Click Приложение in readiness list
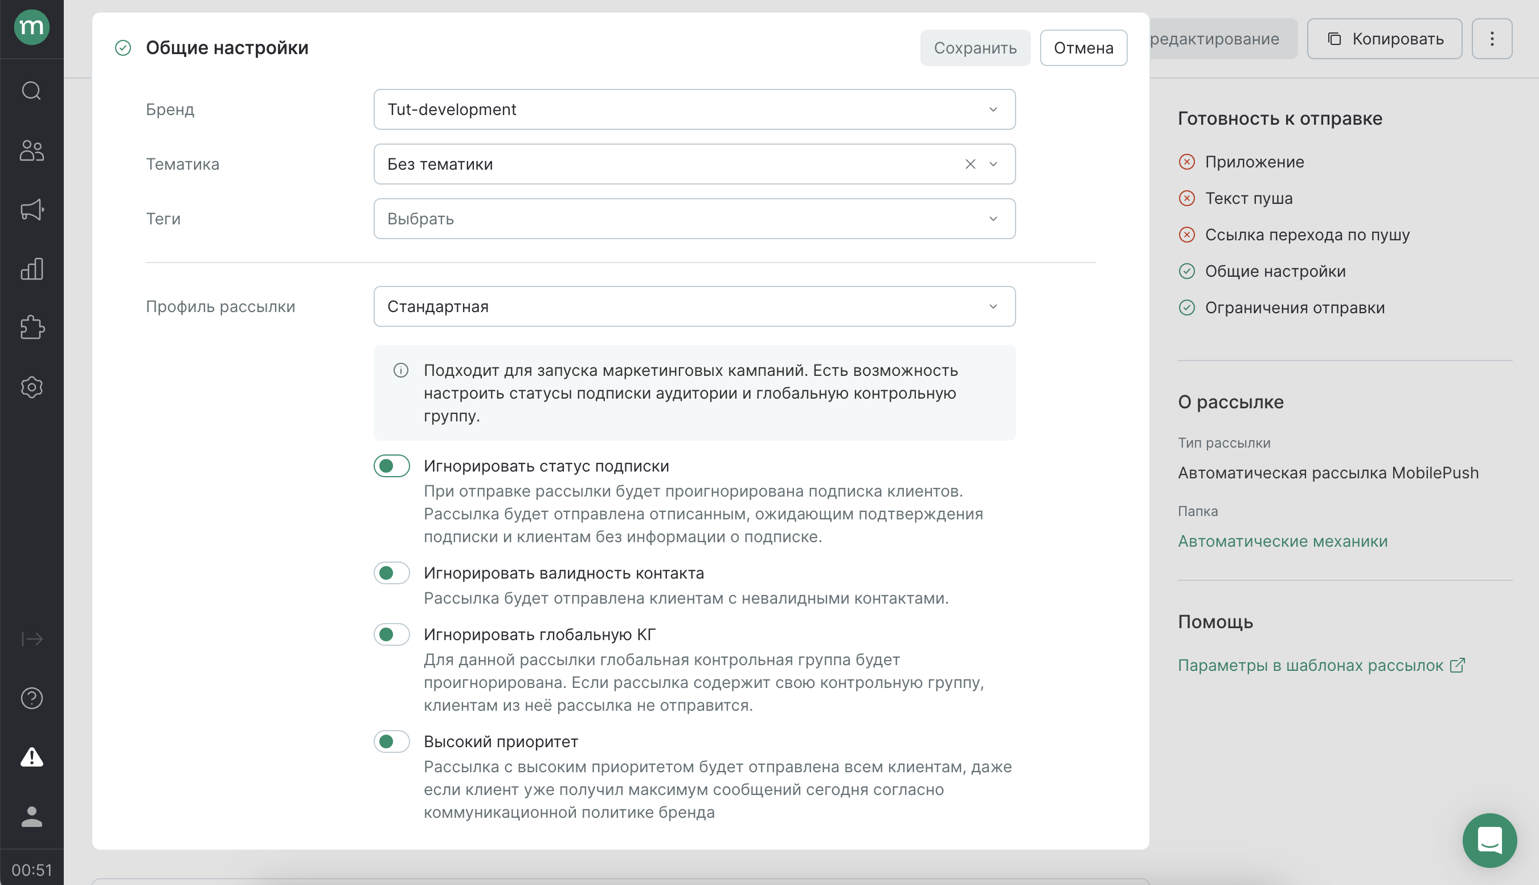1539x885 pixels. [x=1254, y=162]
